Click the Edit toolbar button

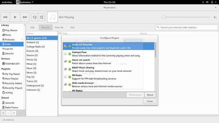(x=32, y=27)
